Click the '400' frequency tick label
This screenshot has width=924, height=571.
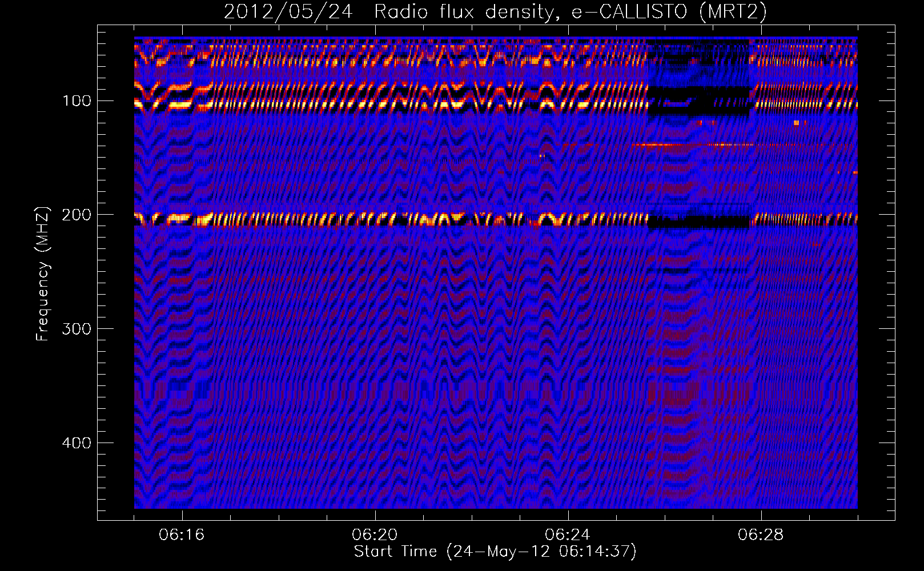pyautogui.click(x=77, y=443)
